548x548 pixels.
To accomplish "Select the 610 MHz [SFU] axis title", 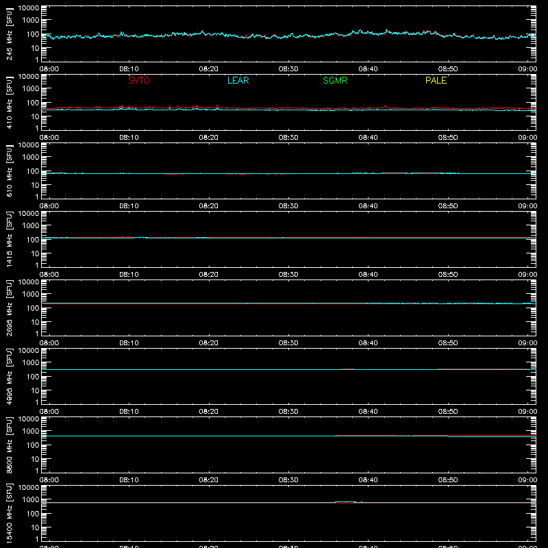I will click(x=9, y=171).
